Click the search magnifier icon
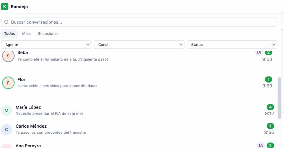The width and height of the screenshot is (284, 148). click(6, 22)
